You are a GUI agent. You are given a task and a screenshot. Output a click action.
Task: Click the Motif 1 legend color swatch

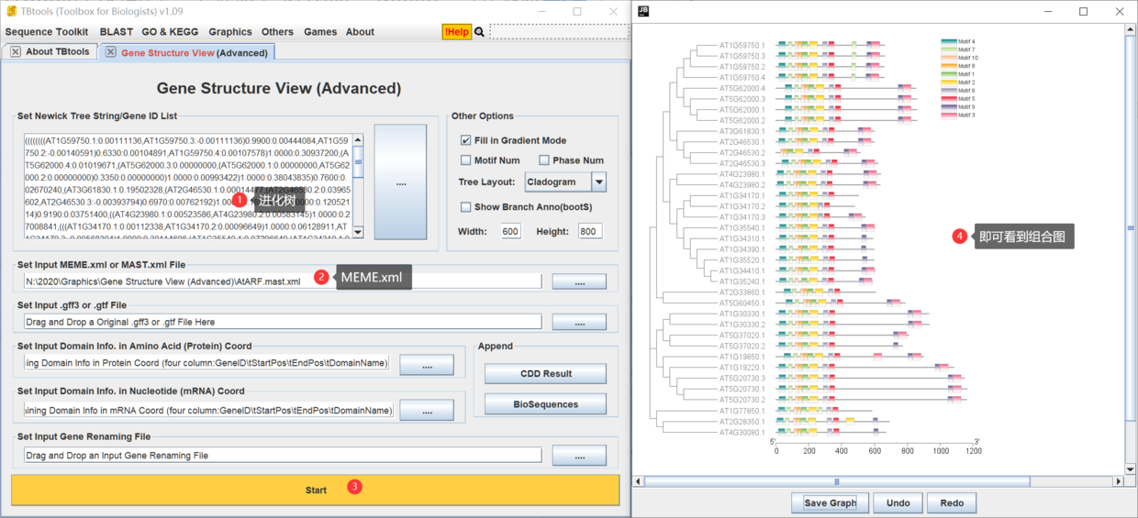pos(949,74)
